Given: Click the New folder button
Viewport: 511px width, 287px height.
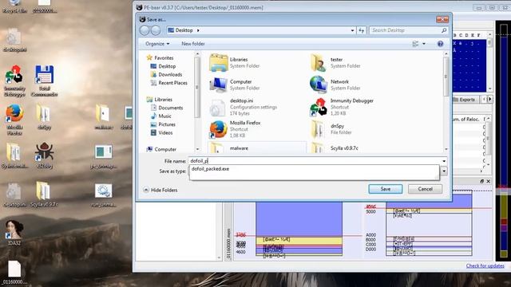Looking at the screenshot, I should point(193,44).
